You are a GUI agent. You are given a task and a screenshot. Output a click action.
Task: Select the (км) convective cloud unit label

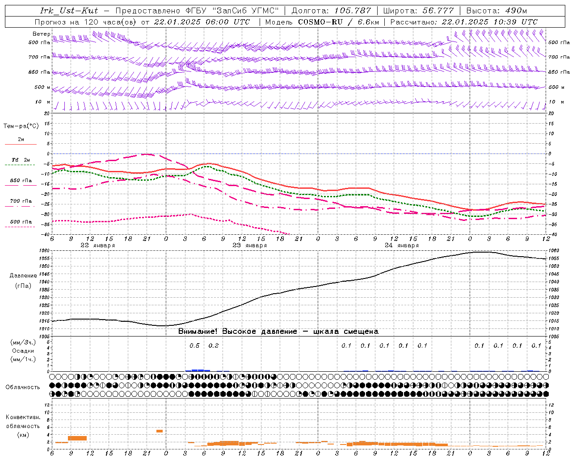click(23, 434)
